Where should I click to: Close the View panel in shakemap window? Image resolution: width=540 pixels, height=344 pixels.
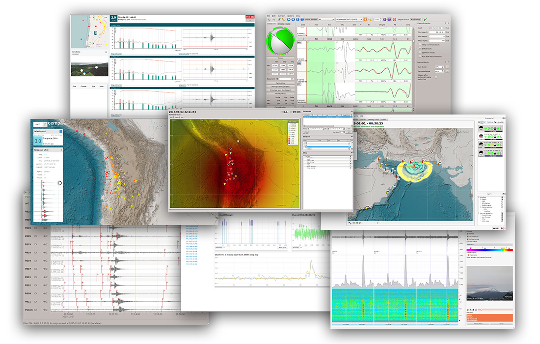(x=352, y=153)
